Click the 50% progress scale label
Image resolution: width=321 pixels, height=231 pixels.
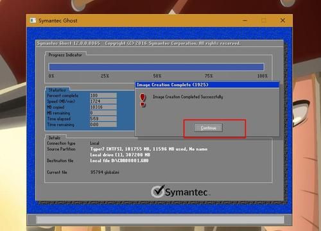pos(157,76)
